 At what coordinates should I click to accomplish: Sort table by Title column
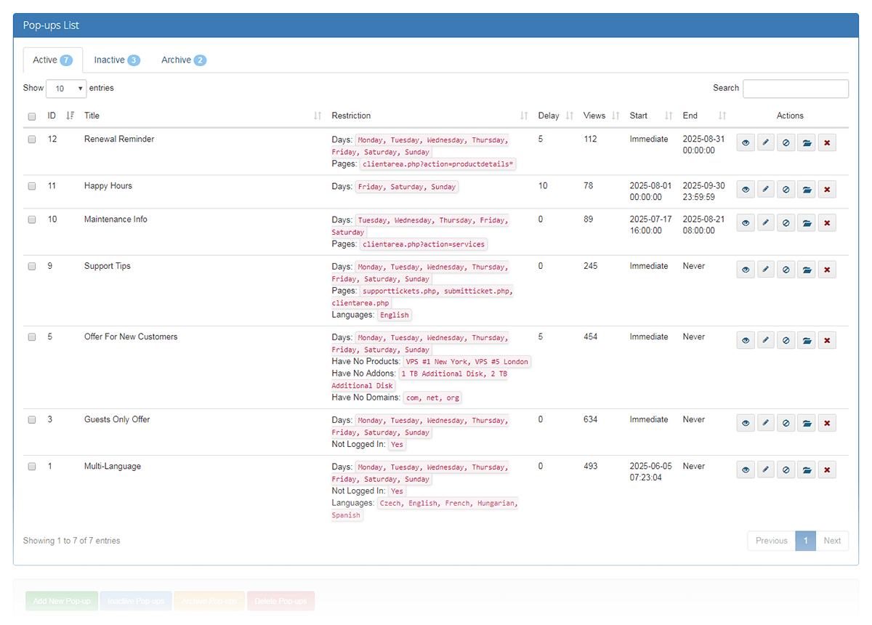(x=203, y=116)
